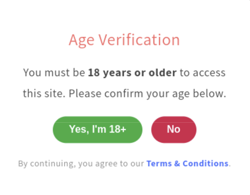Click the words "to access this site"
Screen dimensions: 250x195
click(x=202, y=73)
